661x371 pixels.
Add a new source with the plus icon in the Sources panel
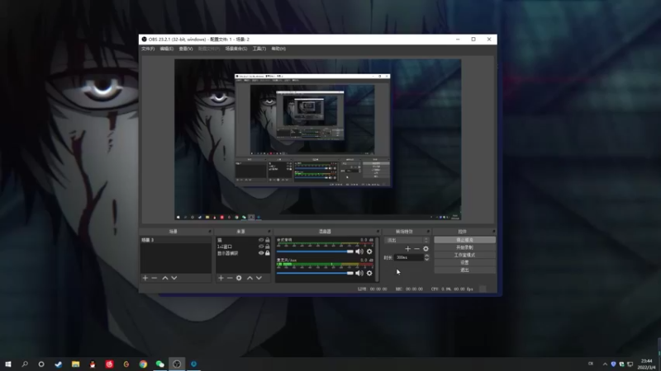click(x=221, y=278)
